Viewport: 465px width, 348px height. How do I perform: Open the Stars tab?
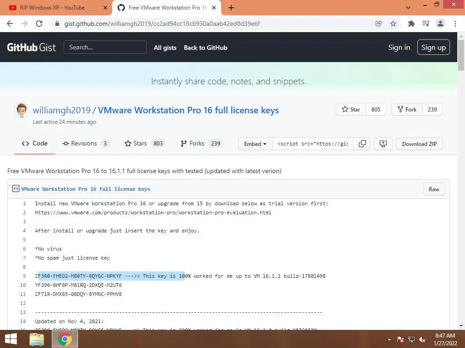pyautogui.click(x=145, y=144)
